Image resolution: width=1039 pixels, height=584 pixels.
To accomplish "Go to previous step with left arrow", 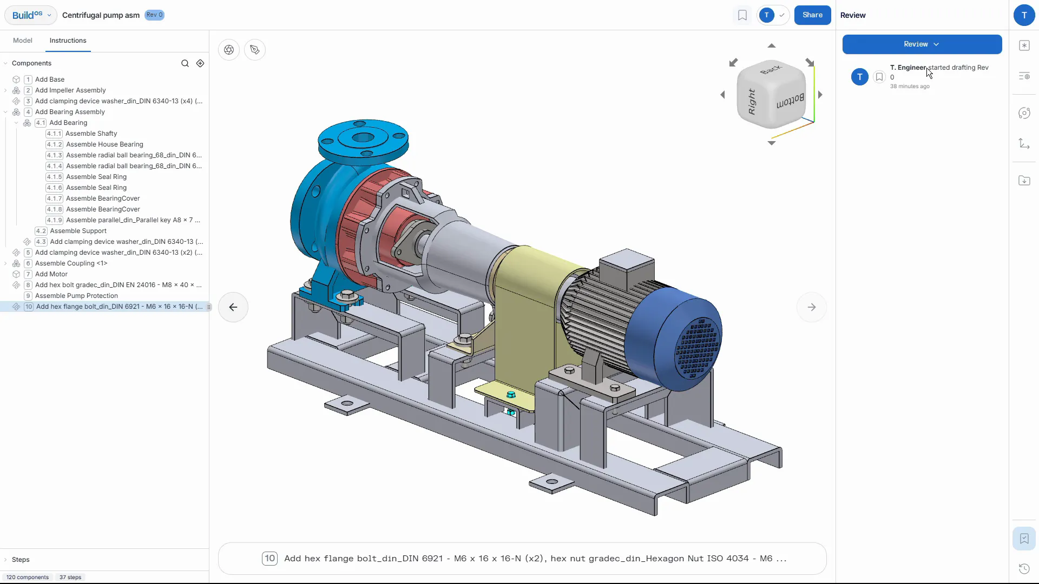I will [x=233, y=307].
